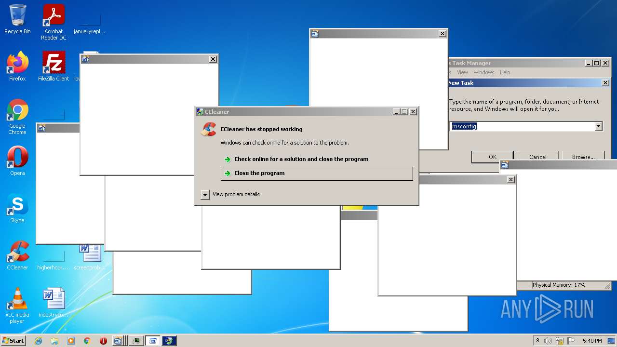Switch to Task Manager taskbar button
Viewport: 617px width, 347px height.
click(136, 341)
